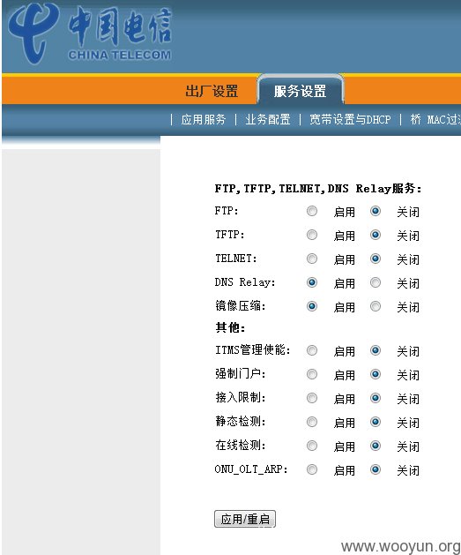Select FTP 关闭 radio button
The width and height of the screenshot is (461, 555).
click(375, 211)
